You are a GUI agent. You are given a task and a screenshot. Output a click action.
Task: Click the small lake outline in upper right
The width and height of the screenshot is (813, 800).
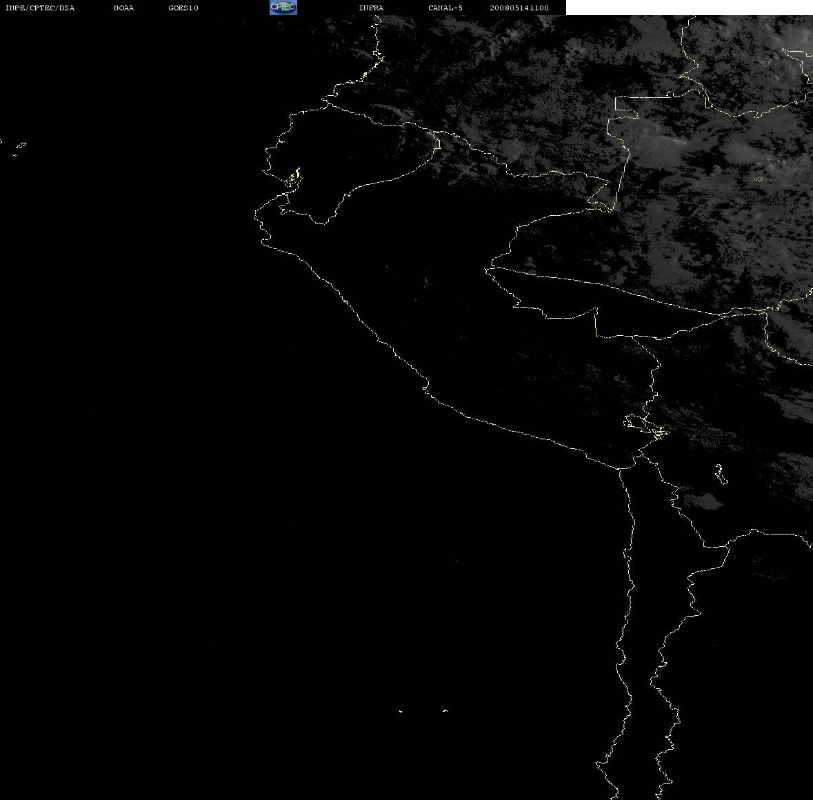click(x=759, y=179)
